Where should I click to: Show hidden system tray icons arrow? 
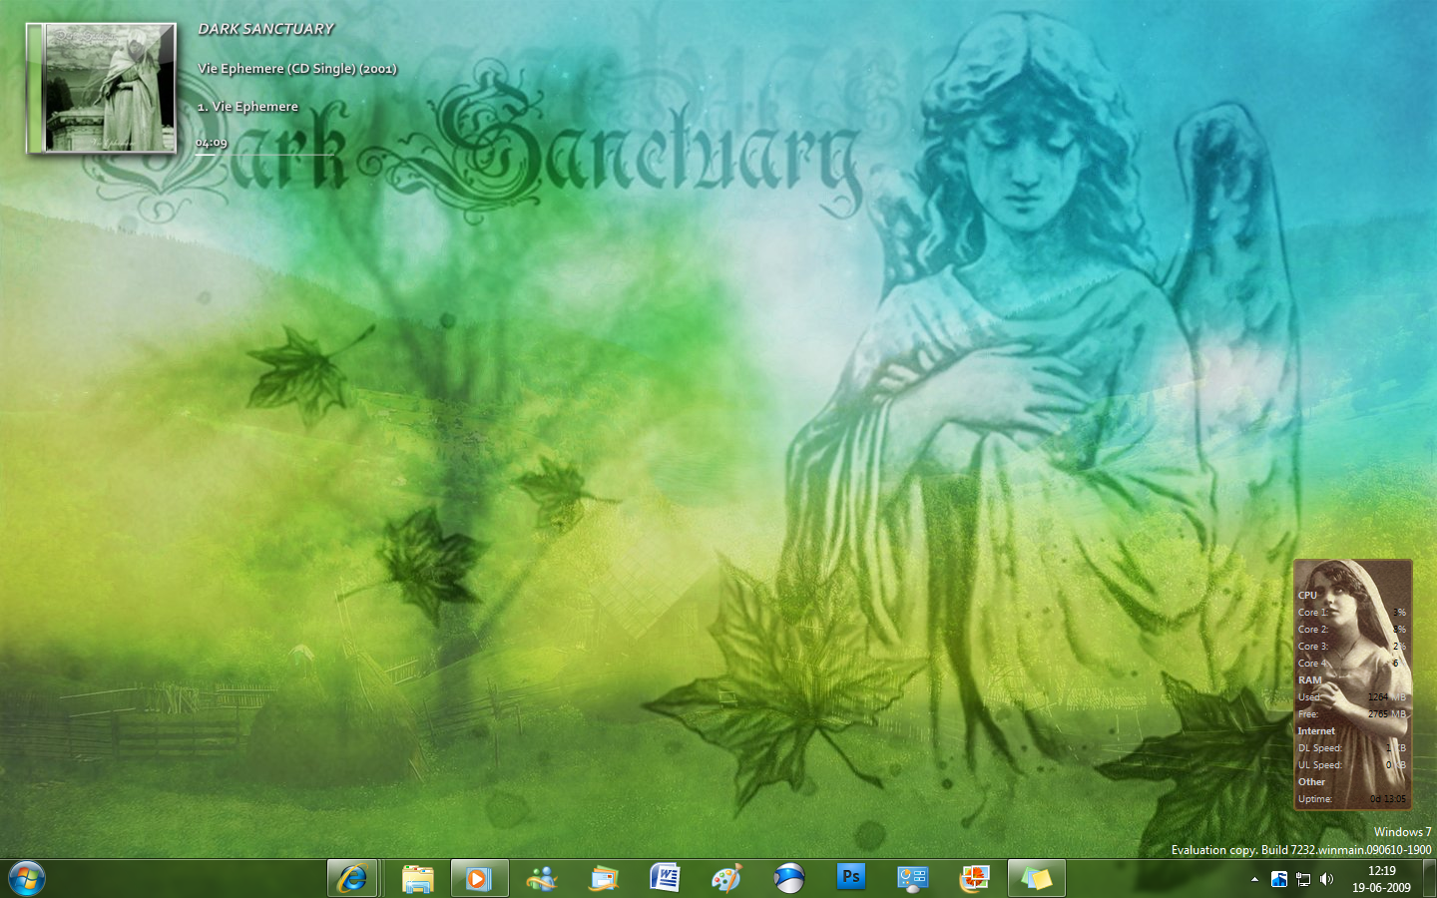pos(1254,879)
